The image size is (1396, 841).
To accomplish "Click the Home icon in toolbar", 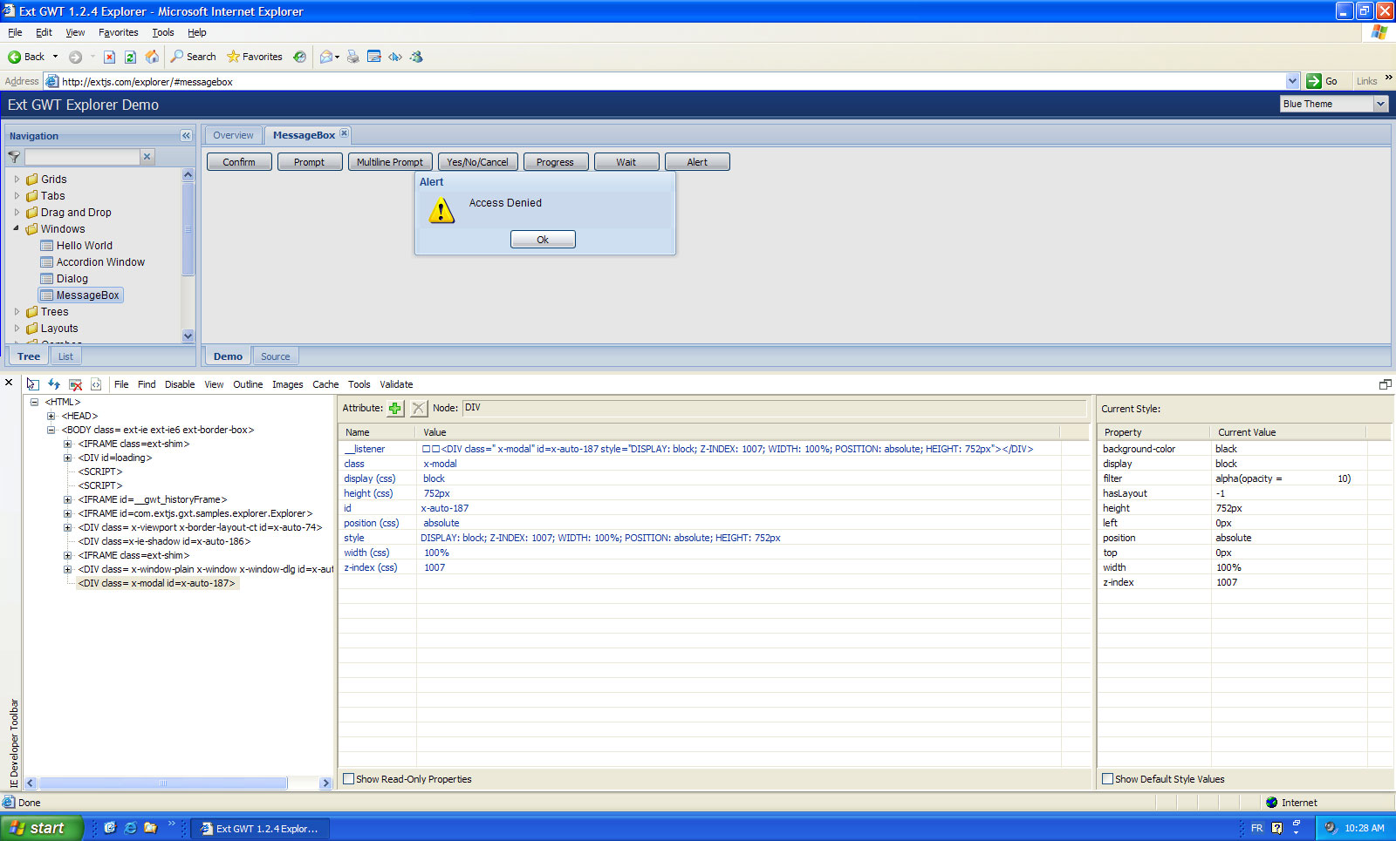I will coord(152,57).
